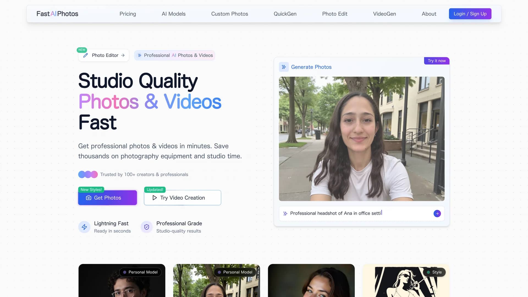Click the play icon on Try Video Creation

pos(155,198)
